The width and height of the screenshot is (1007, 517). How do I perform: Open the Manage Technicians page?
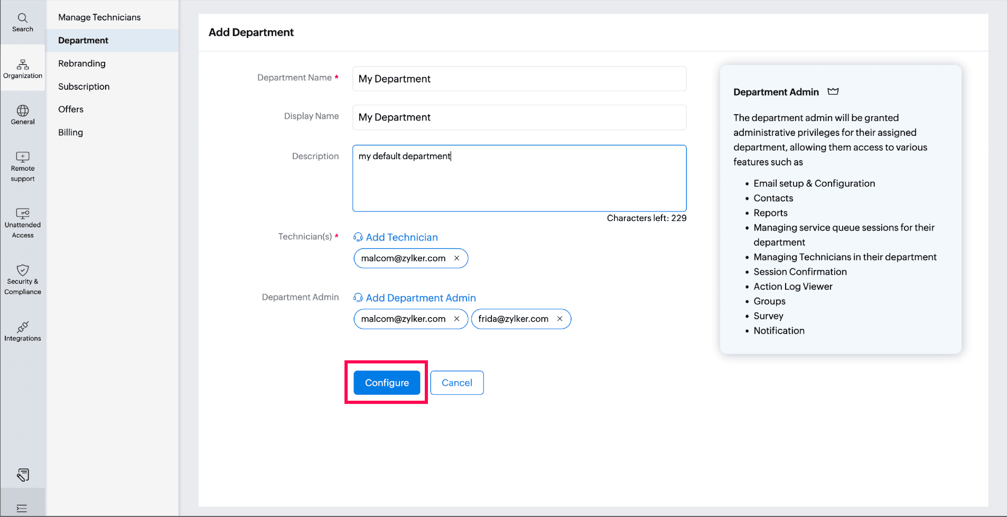point(99,17)
